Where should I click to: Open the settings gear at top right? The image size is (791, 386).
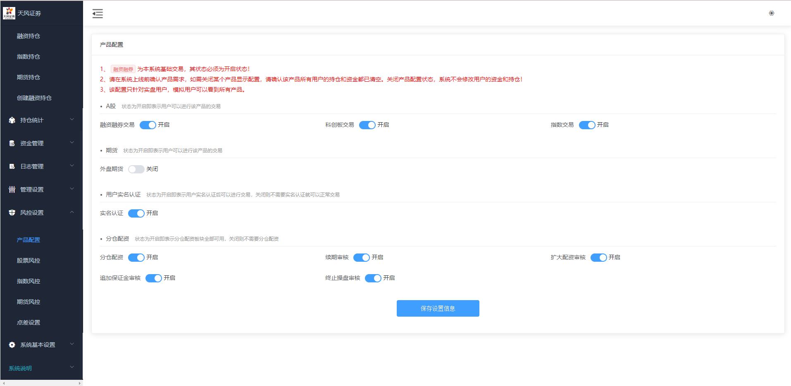point(771,13)
